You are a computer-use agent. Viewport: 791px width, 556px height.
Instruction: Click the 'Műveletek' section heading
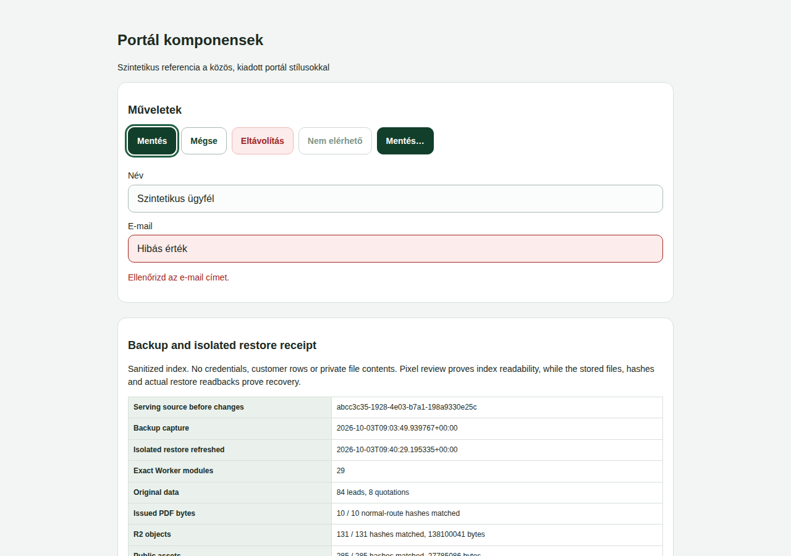[x=154, y=110]
